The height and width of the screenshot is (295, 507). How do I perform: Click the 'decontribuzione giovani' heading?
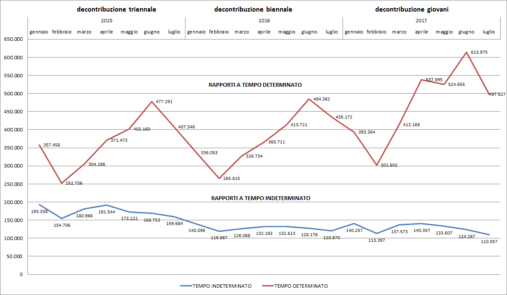coord(412,9)
